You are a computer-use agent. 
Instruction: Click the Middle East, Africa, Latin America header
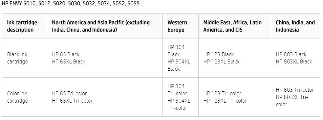coord(232,26)
